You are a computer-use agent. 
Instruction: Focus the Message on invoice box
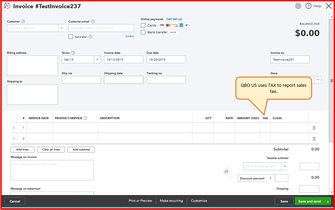[52, 170]
